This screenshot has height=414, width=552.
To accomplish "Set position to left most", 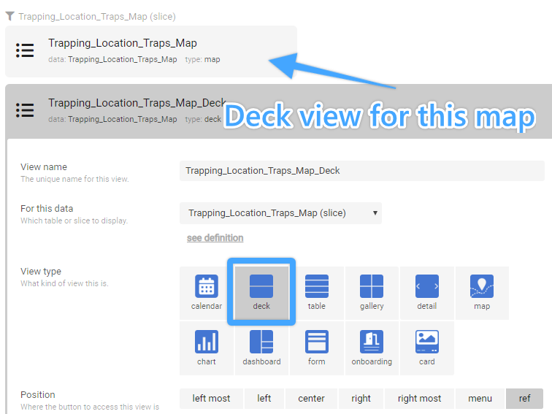I will pos(211,399).
